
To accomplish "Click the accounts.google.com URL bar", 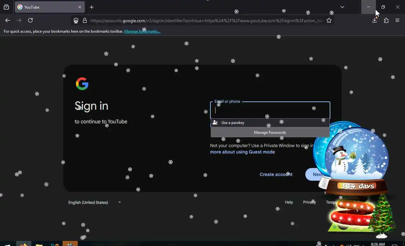I will 206,21.
